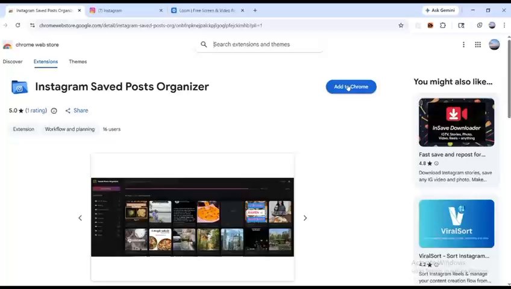Close the Instagram browser tab
The width and height of the screenshot is (511, 289).
(x=161, y=10)
